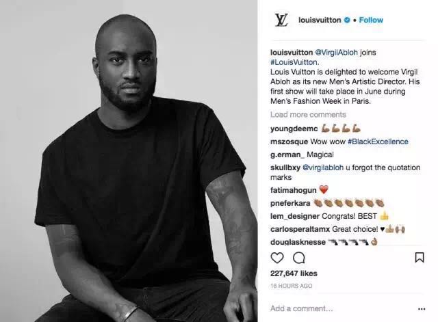This screenshot has height=322, width=438.
Task: Visit lem_designer's profile
Action: pos(295,216)
